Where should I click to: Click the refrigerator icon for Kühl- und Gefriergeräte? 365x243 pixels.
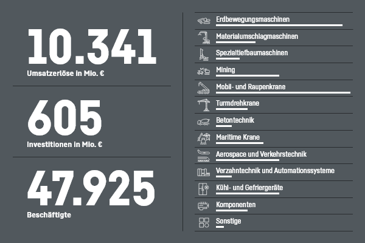click(x=203, y=190)
